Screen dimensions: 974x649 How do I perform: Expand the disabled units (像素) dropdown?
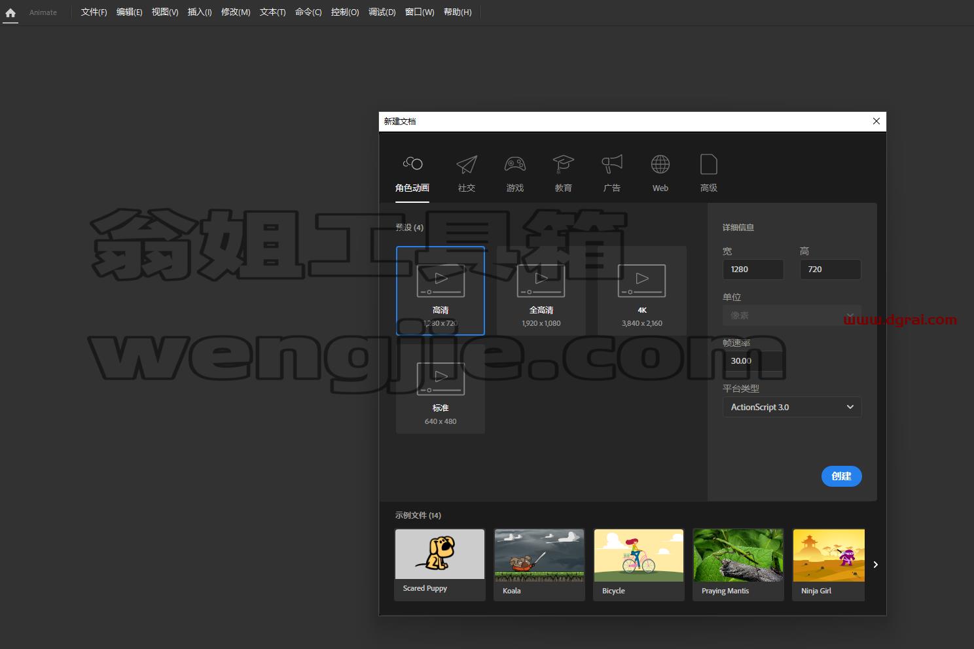792,315
